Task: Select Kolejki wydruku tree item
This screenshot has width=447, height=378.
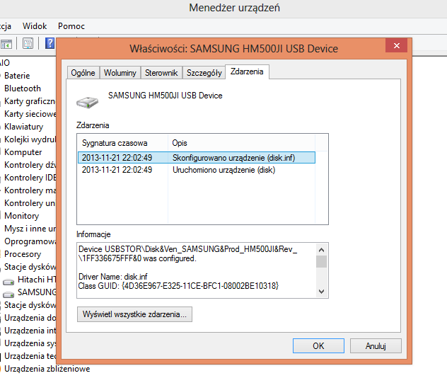Action: tap(30, 139)
